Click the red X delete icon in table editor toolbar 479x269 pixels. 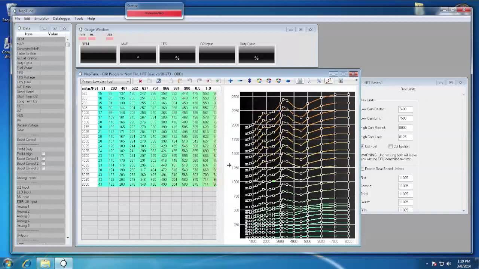140,81
